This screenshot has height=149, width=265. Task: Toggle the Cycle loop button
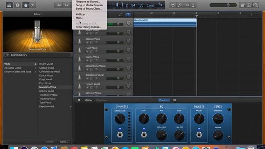click(173, 5)
